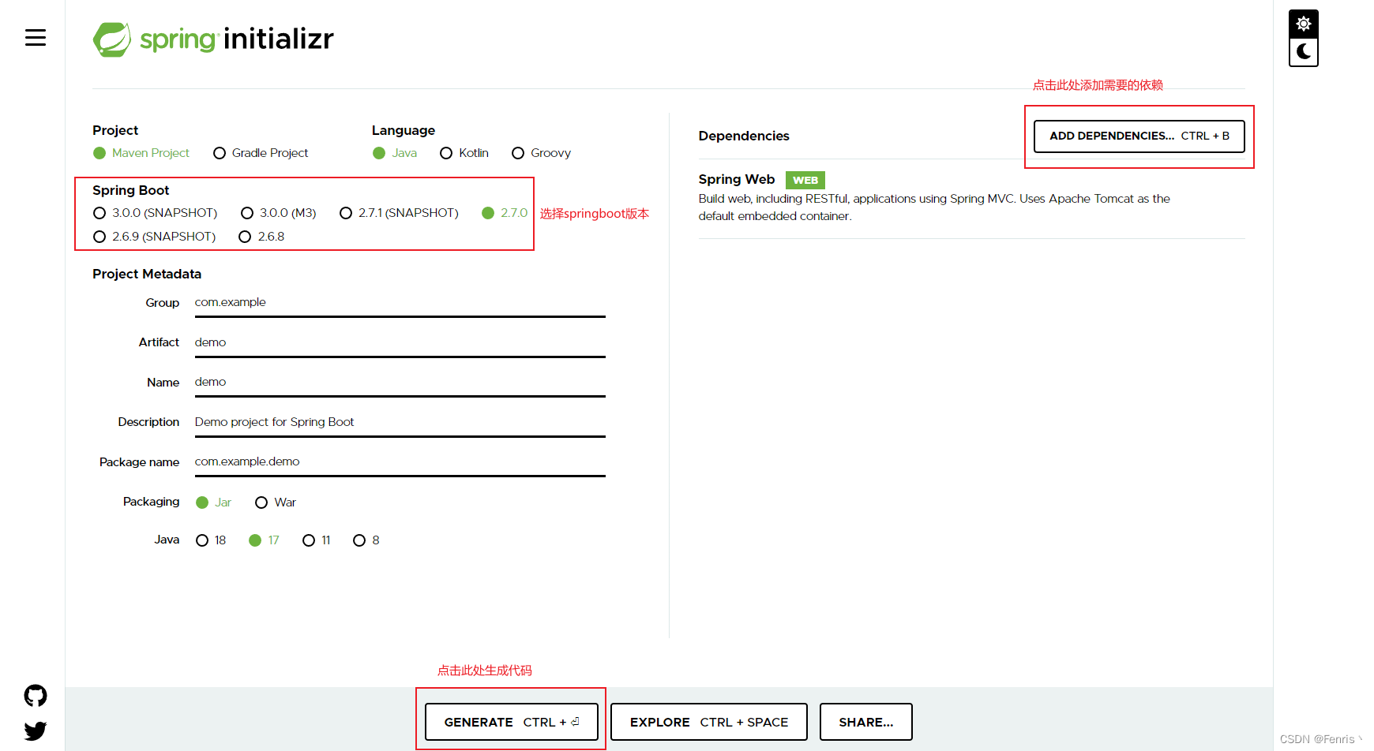This screenshot has height=751, width=1374.
Task: Click the EXPLORE button
Action: pyautogui.click(x=709, y=722)
